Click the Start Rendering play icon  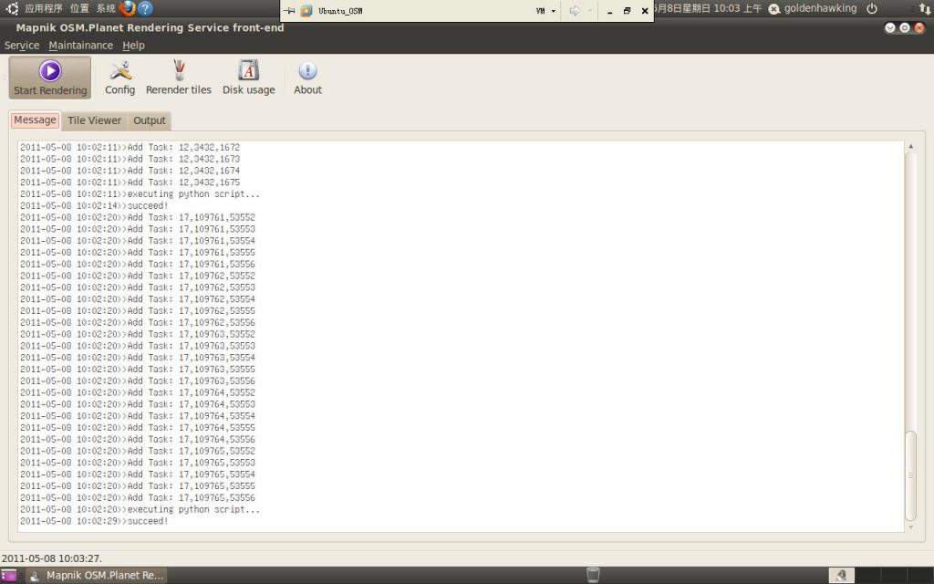(x=50, y=70)
